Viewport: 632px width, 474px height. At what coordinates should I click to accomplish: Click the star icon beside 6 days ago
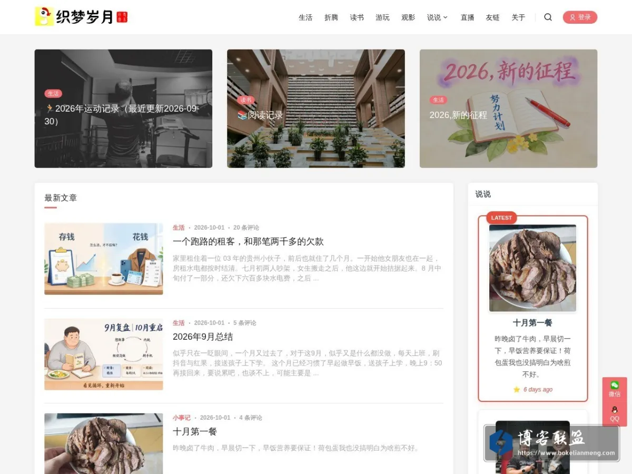(x=517, y=390)
